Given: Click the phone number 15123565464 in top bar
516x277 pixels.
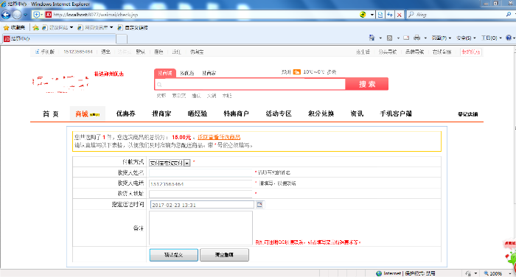Looking at the screenshot, I should tap(78, 52).
